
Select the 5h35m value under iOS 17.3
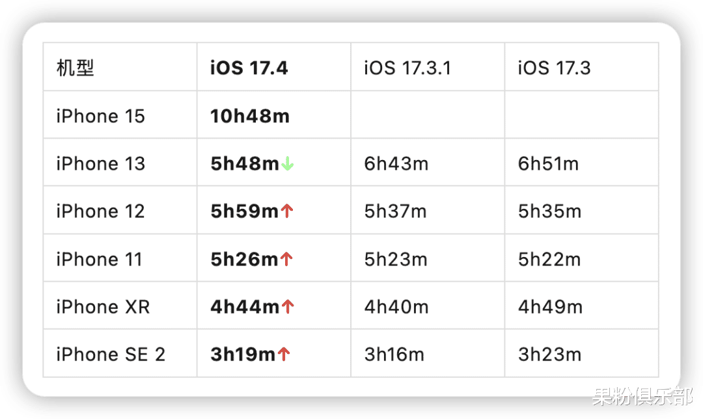coord(549,211)
